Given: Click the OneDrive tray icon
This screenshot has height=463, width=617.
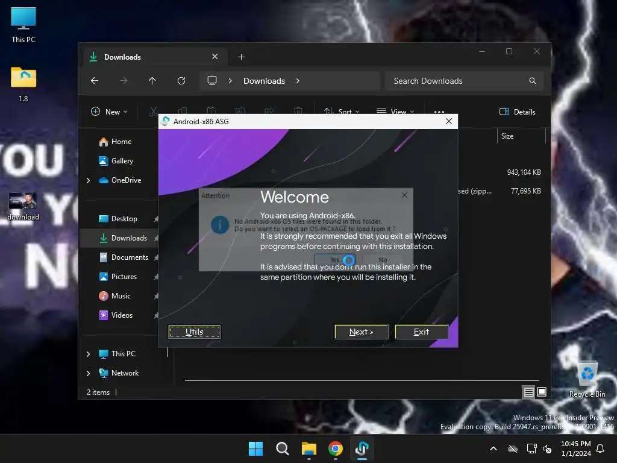Looking at the screenshot, I should click(513, 449).
